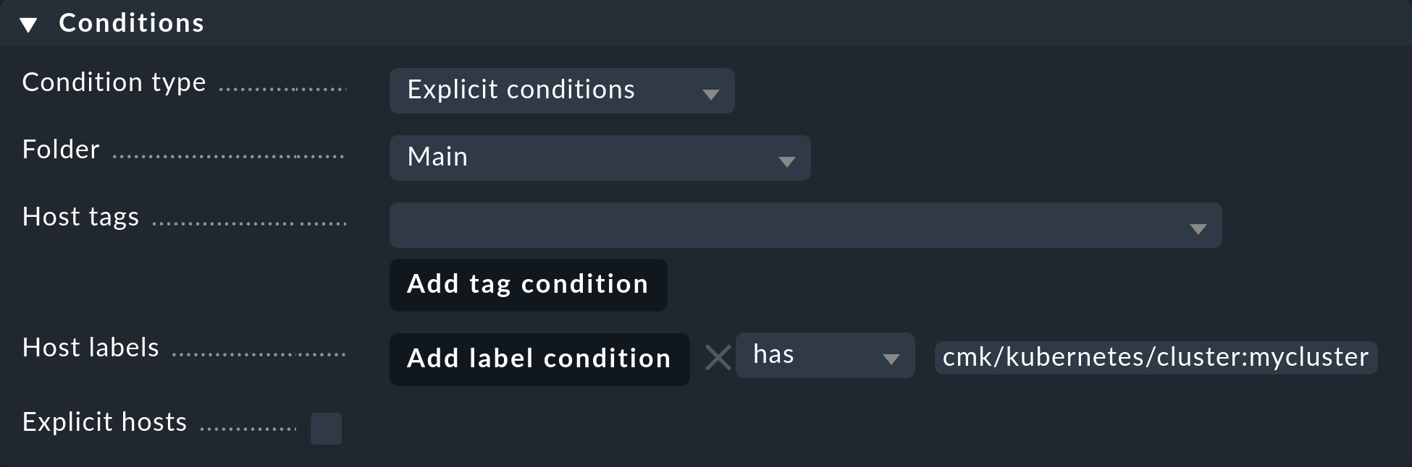Image resolution: width=1412 pixels, height=467 pixels.
Task: Click the Folder field label
Action: pos(60,149)
